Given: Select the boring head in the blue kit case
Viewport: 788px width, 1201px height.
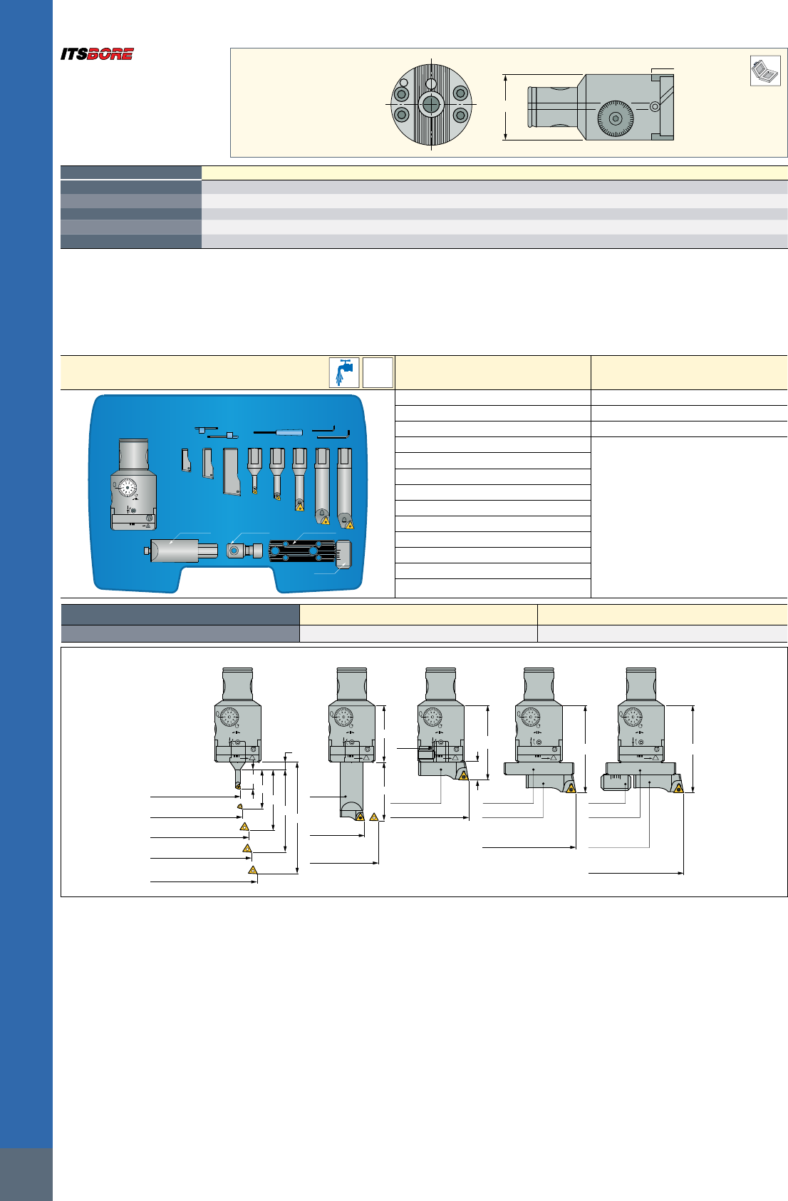Looking at the screenshot, I should [x=133, y=484].
